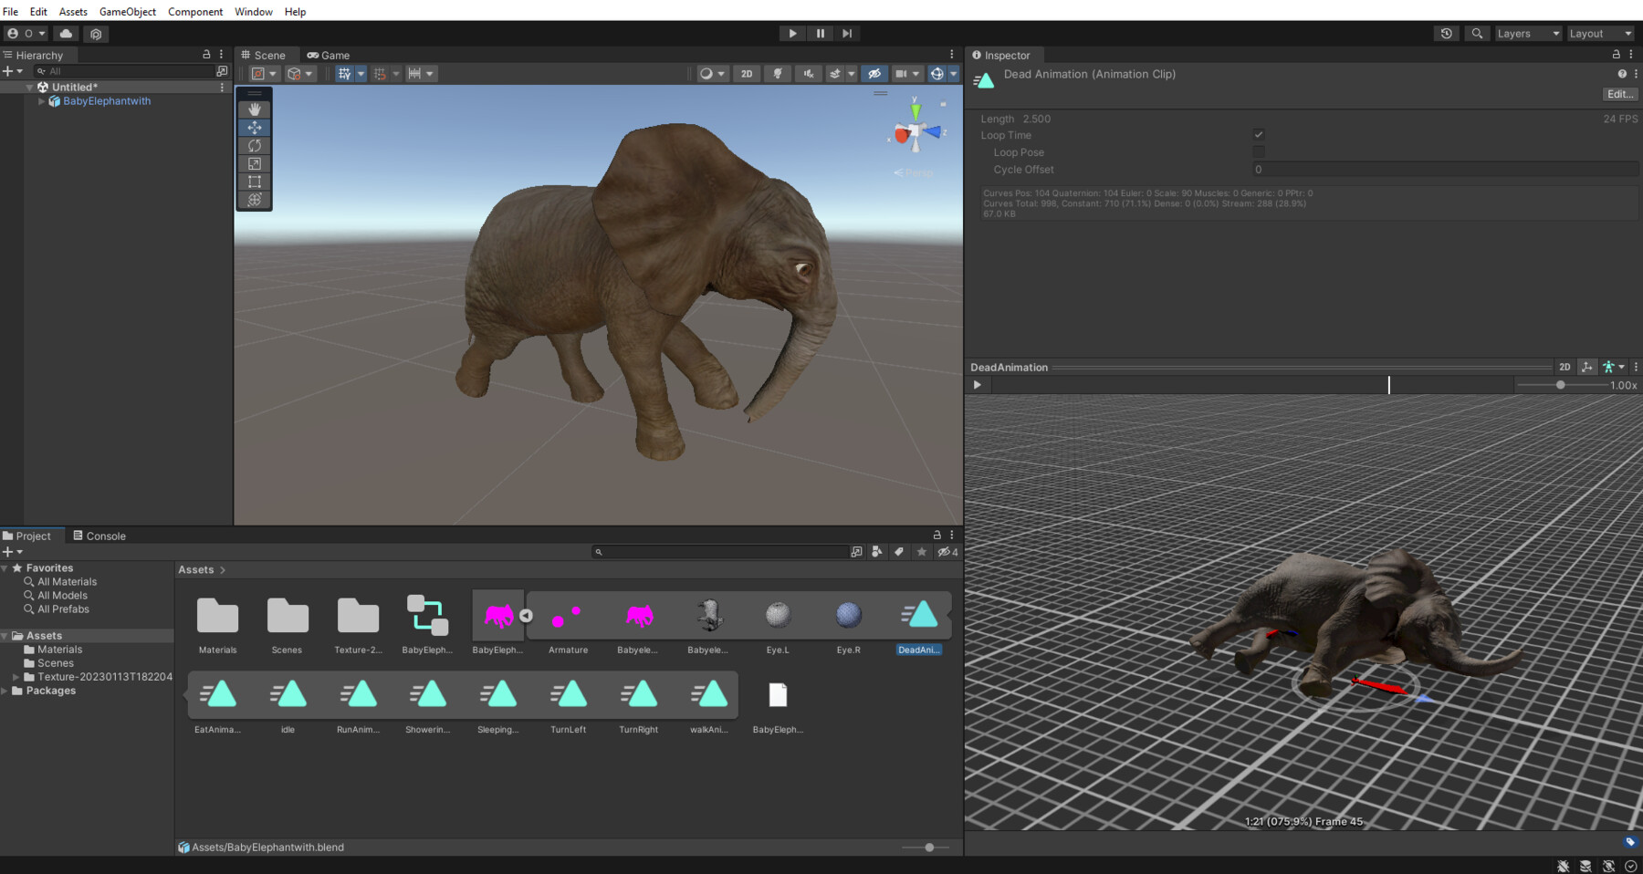1643x874 pixels.
Task: Expand the BabyElephantwith hierarchy item
Action: [42, 101]
